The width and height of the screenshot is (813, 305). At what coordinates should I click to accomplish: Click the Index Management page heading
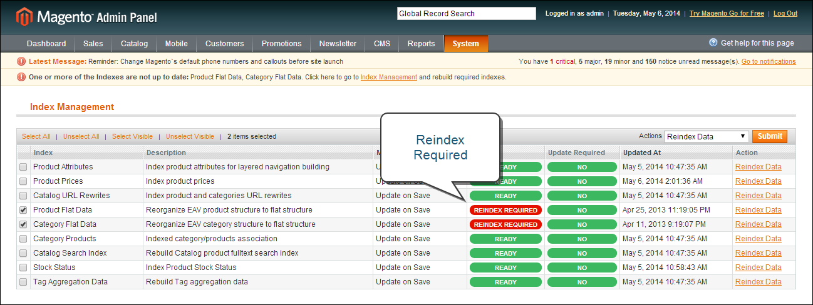(x=72, y=107)
